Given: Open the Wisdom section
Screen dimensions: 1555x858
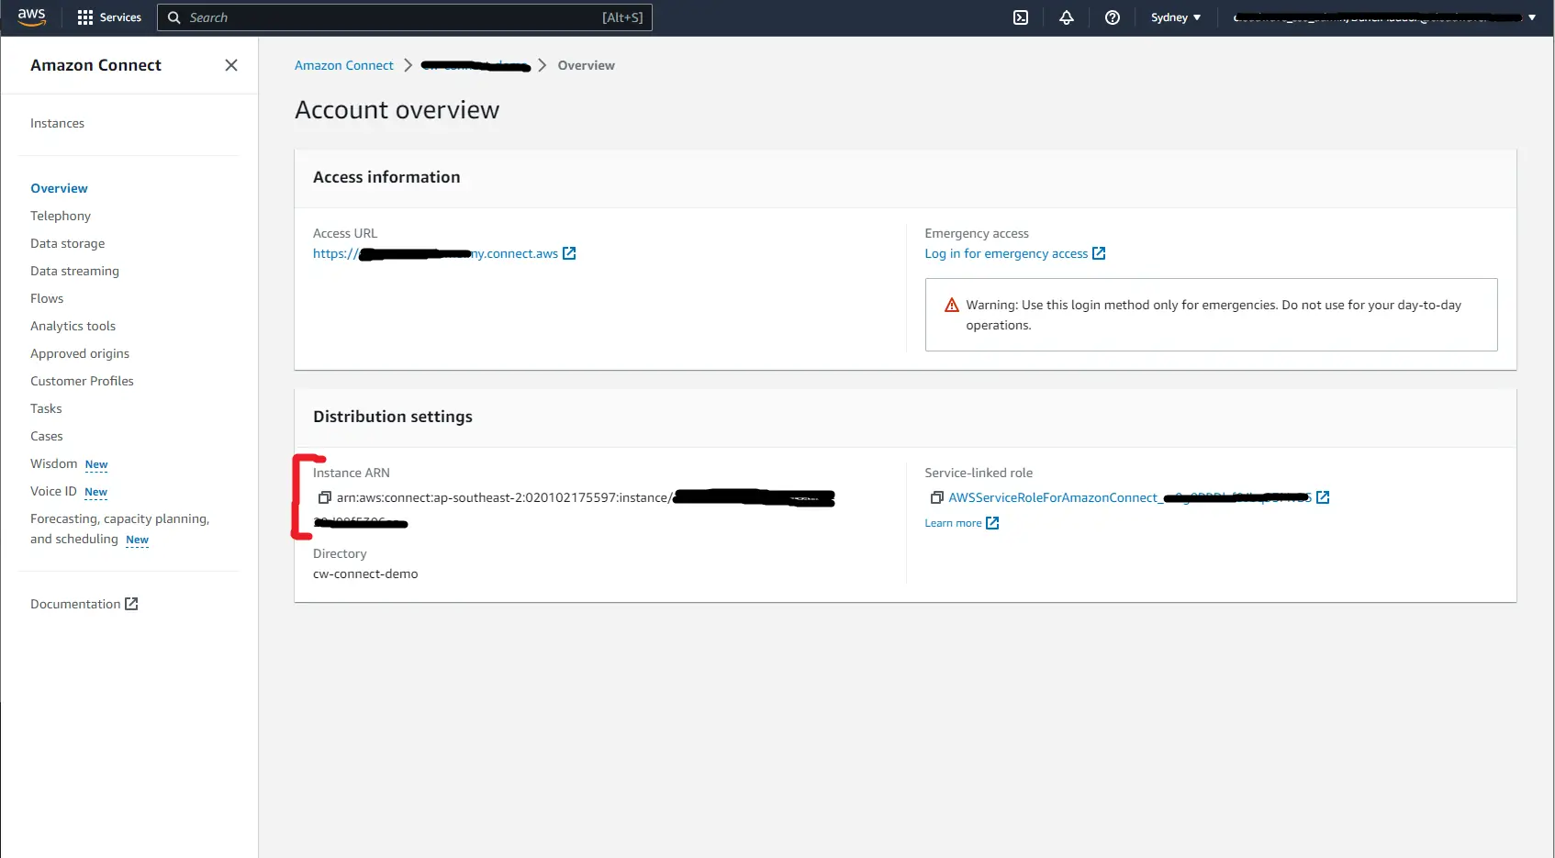Looking at the screenshot, I should click(53, 463).
